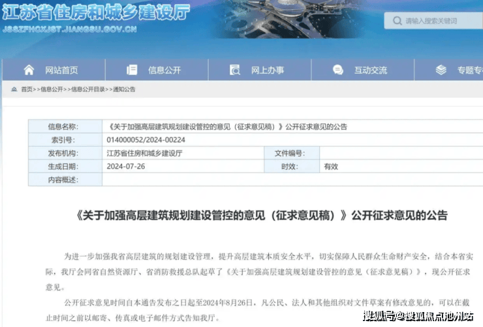This screenshot has width=483, height=327.
Task: Click the 江苏省住房和城乡建设厅 issuer cell
Action: 183,153
